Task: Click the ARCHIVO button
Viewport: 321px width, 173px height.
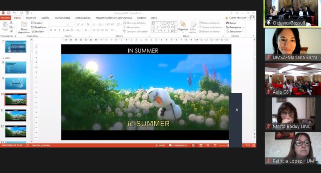Action: pos(5,18)
